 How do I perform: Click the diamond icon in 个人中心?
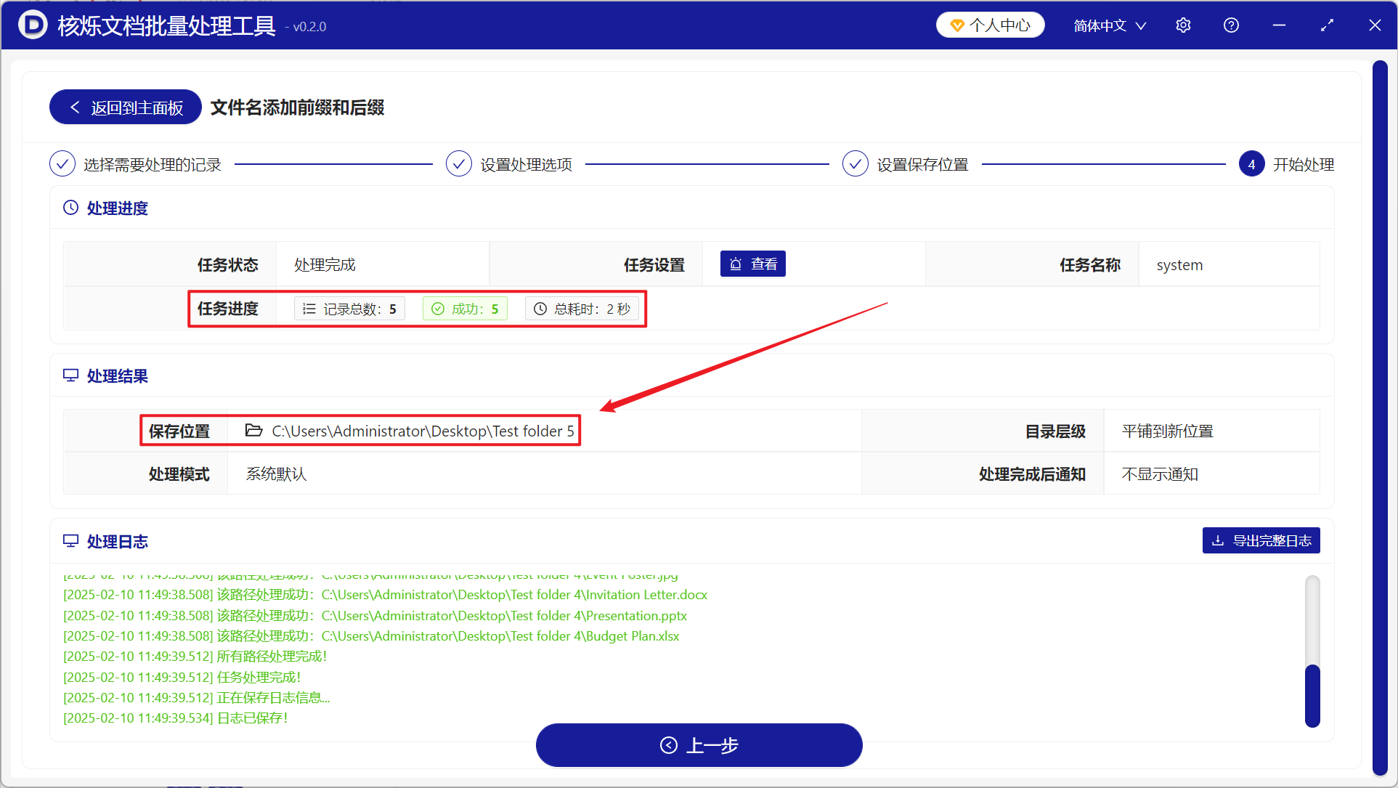coord(957,25)
